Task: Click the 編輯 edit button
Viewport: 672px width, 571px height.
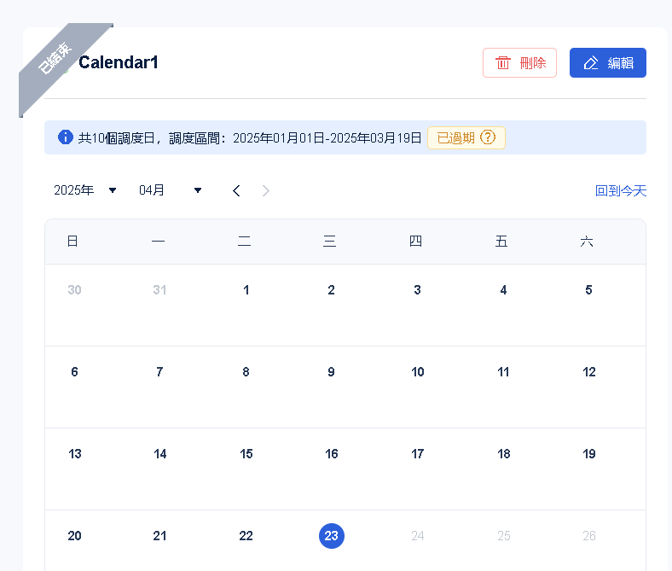Action: (608, 63)
